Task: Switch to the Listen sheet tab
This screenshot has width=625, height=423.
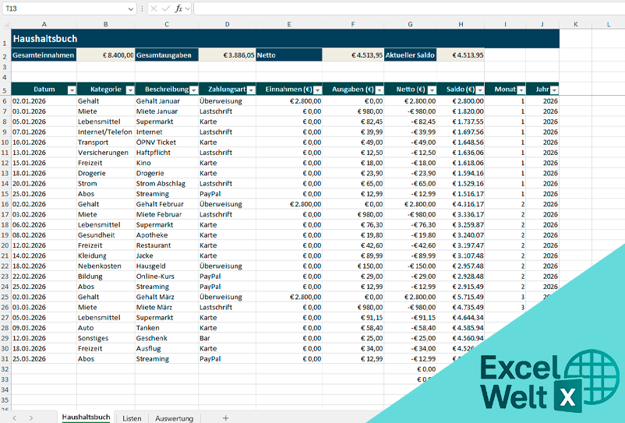Action: 132,418
